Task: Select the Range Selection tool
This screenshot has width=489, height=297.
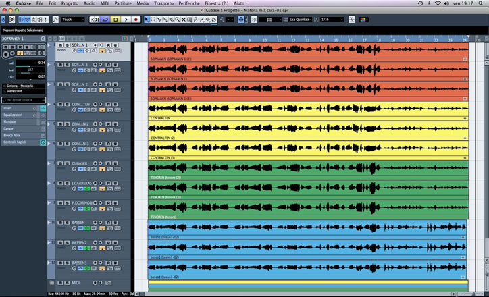Action: click(153, 20)
